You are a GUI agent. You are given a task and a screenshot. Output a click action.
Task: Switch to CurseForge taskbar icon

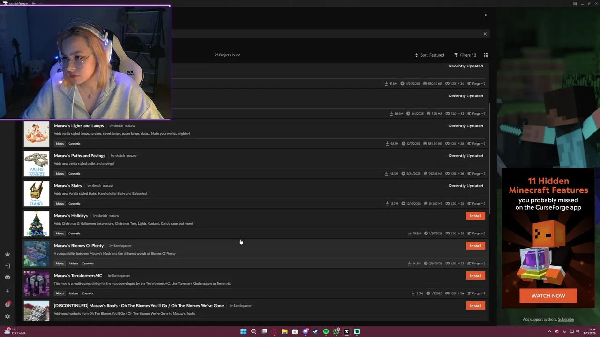pos(346,331)
